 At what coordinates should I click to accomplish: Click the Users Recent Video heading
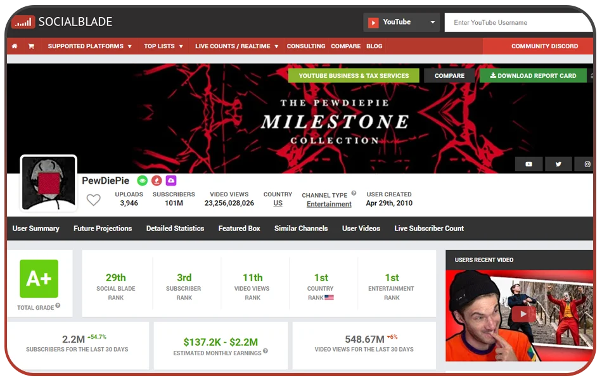pos(484,260)
